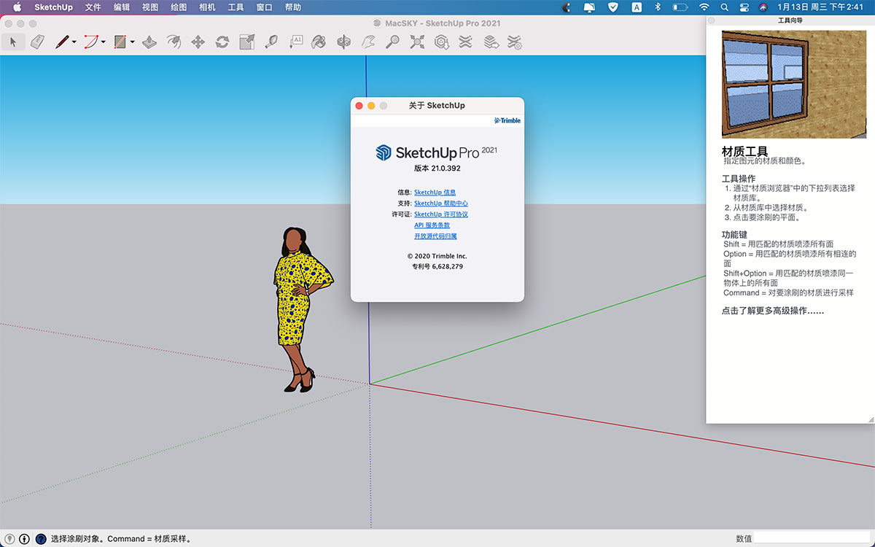Open the 绘图 menu

[x=179, y=7]
